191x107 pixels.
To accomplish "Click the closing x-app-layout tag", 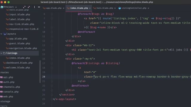I will click(x=64, y=99).
